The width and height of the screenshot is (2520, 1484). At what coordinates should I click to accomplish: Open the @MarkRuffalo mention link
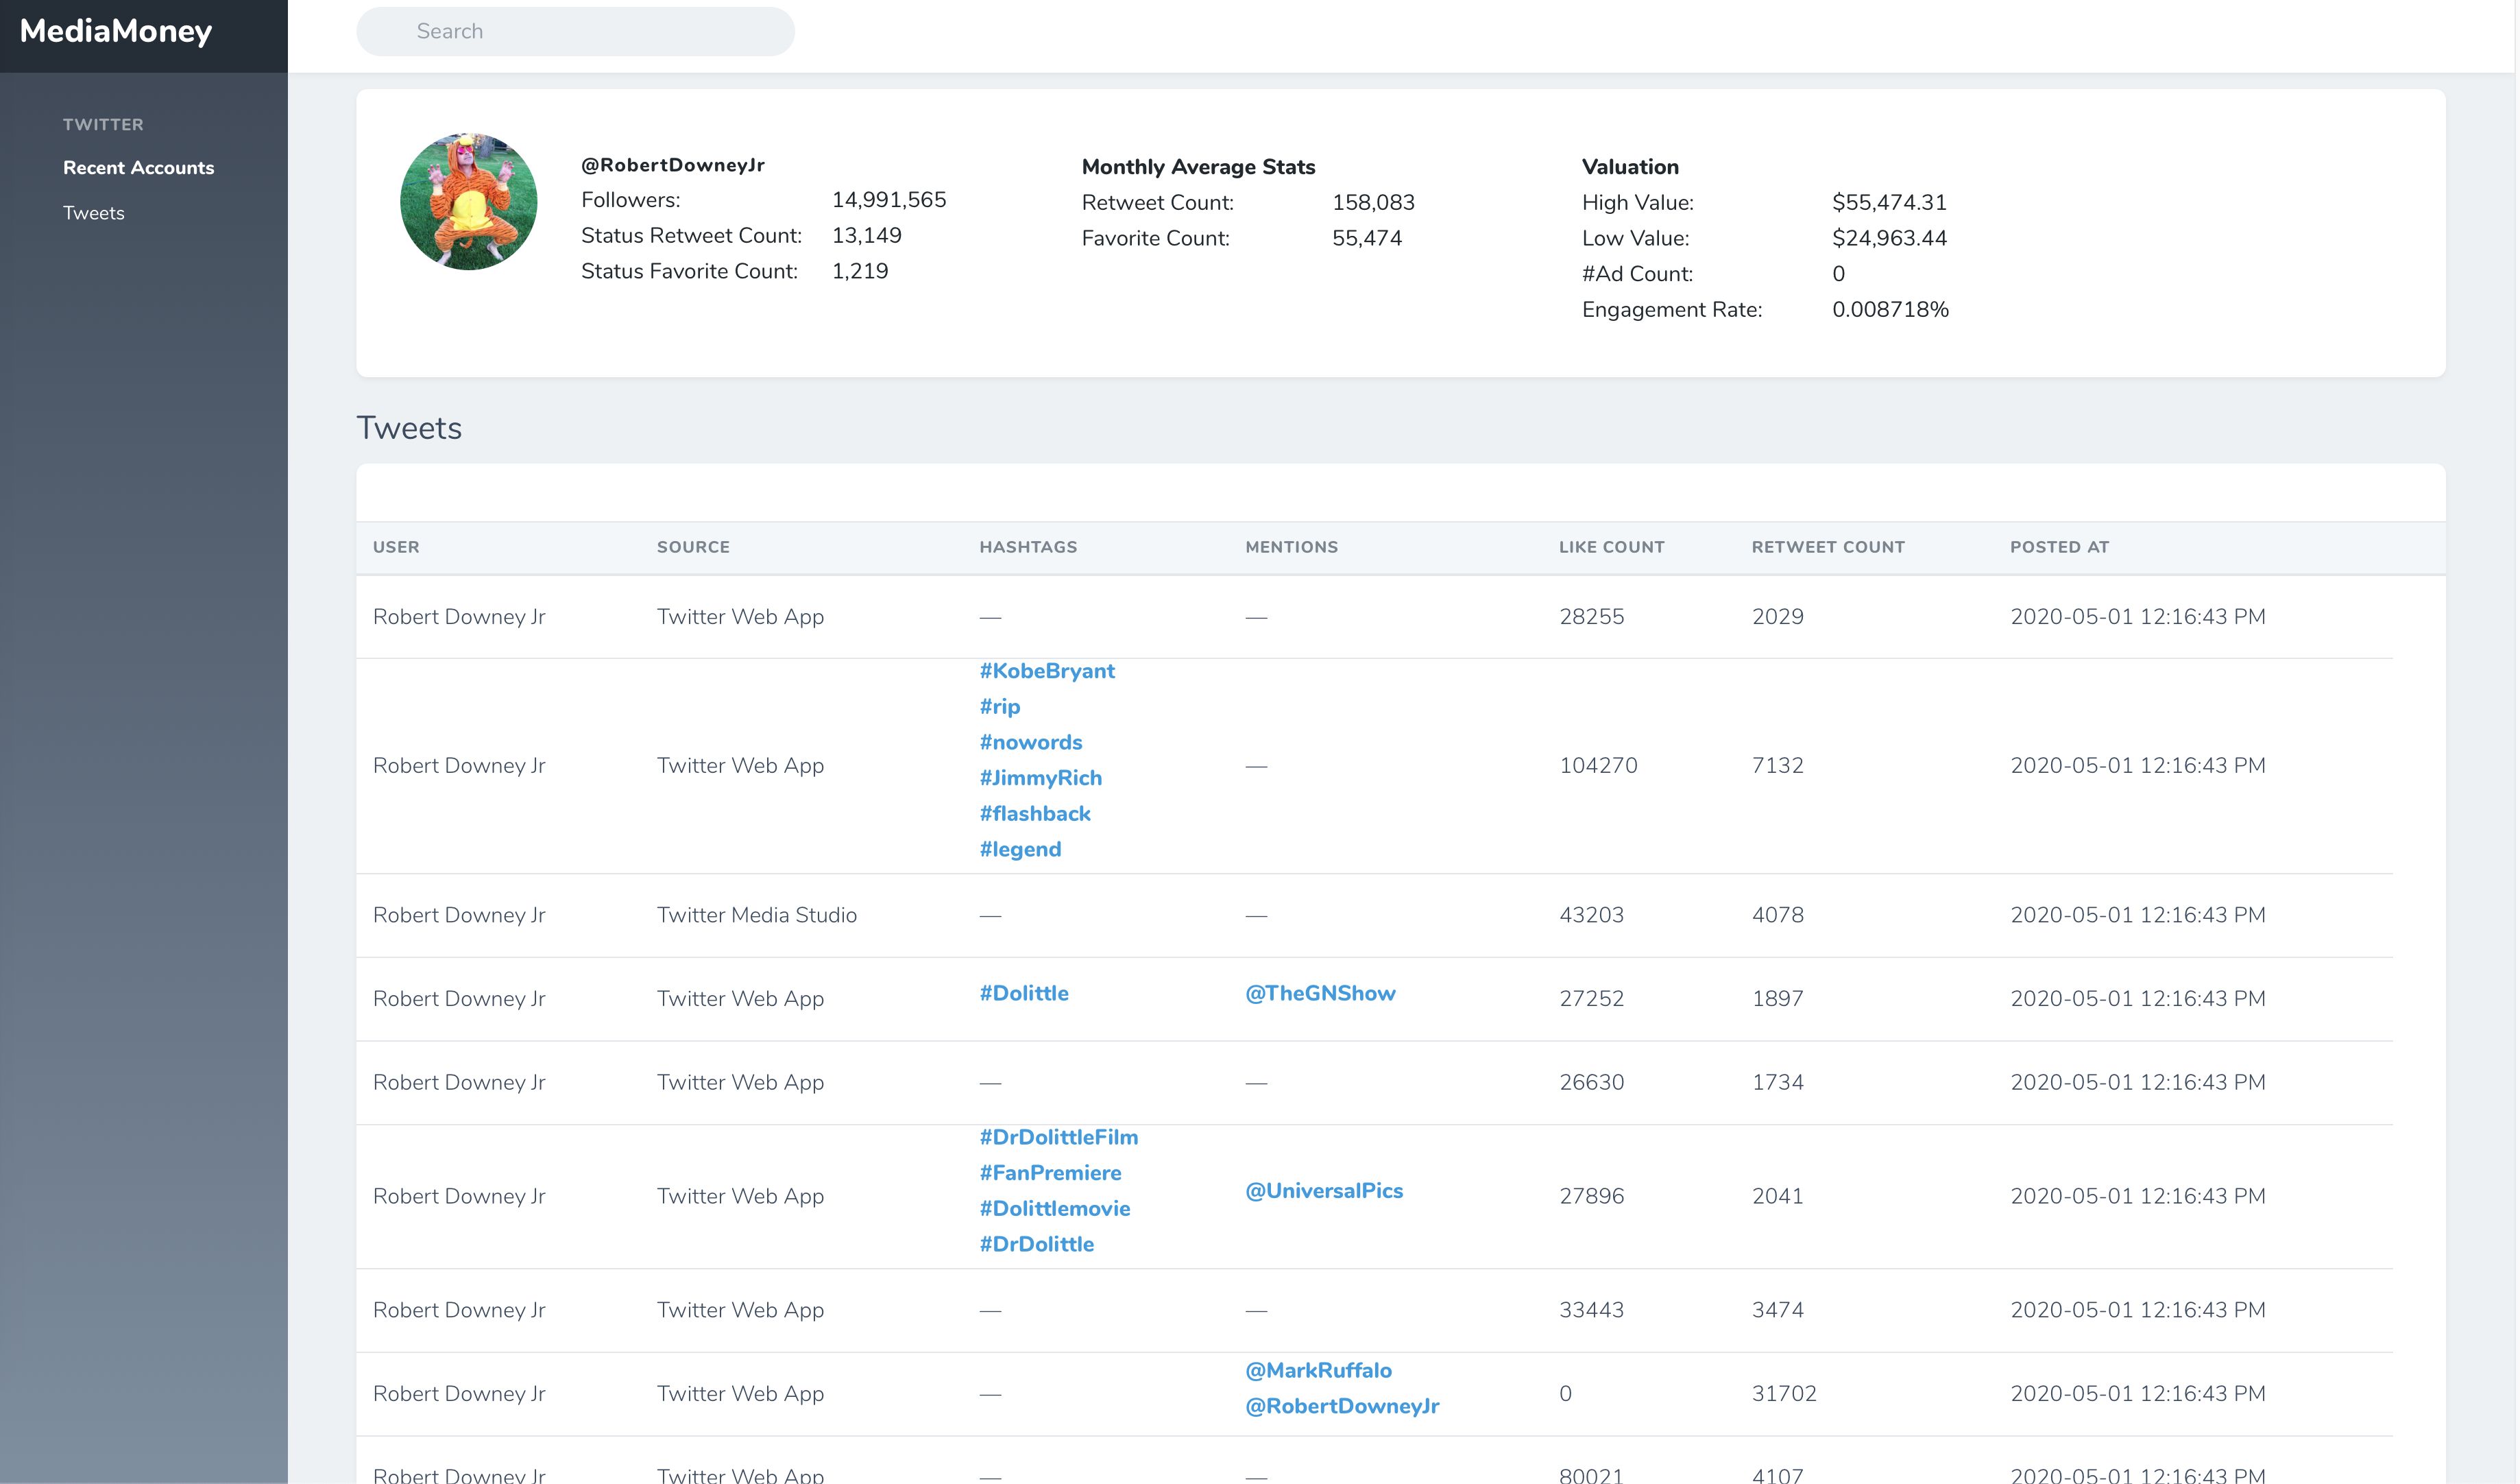(1317, 1371)
